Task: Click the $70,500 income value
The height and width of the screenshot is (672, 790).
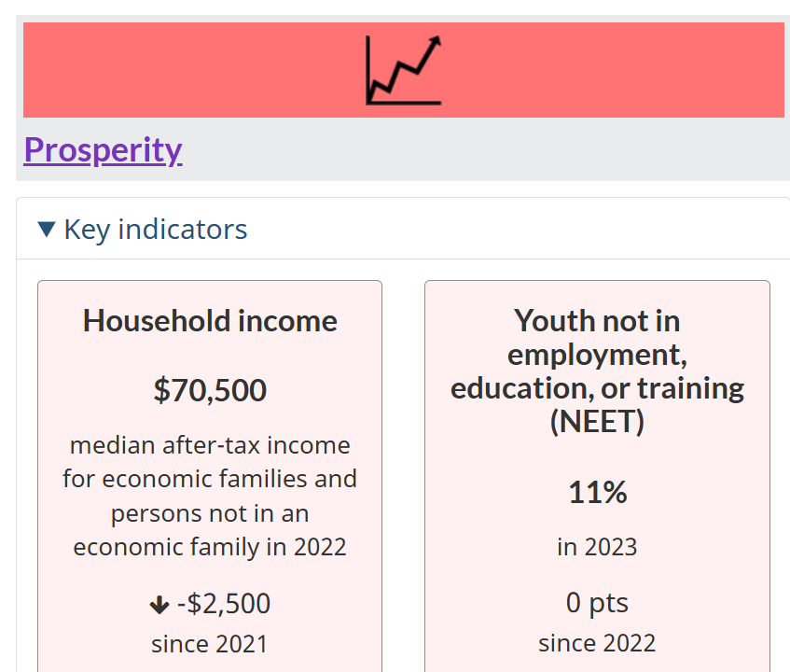Action: [210, 390]
